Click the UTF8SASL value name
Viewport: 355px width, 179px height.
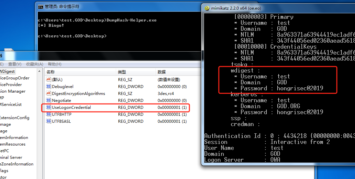[x=61, y=121]
